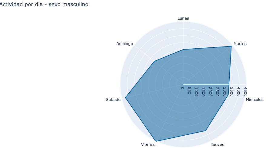Select the Martes data point vertex
The width and height of the screenshot is (266, 148).
click(x=231, y=46)
